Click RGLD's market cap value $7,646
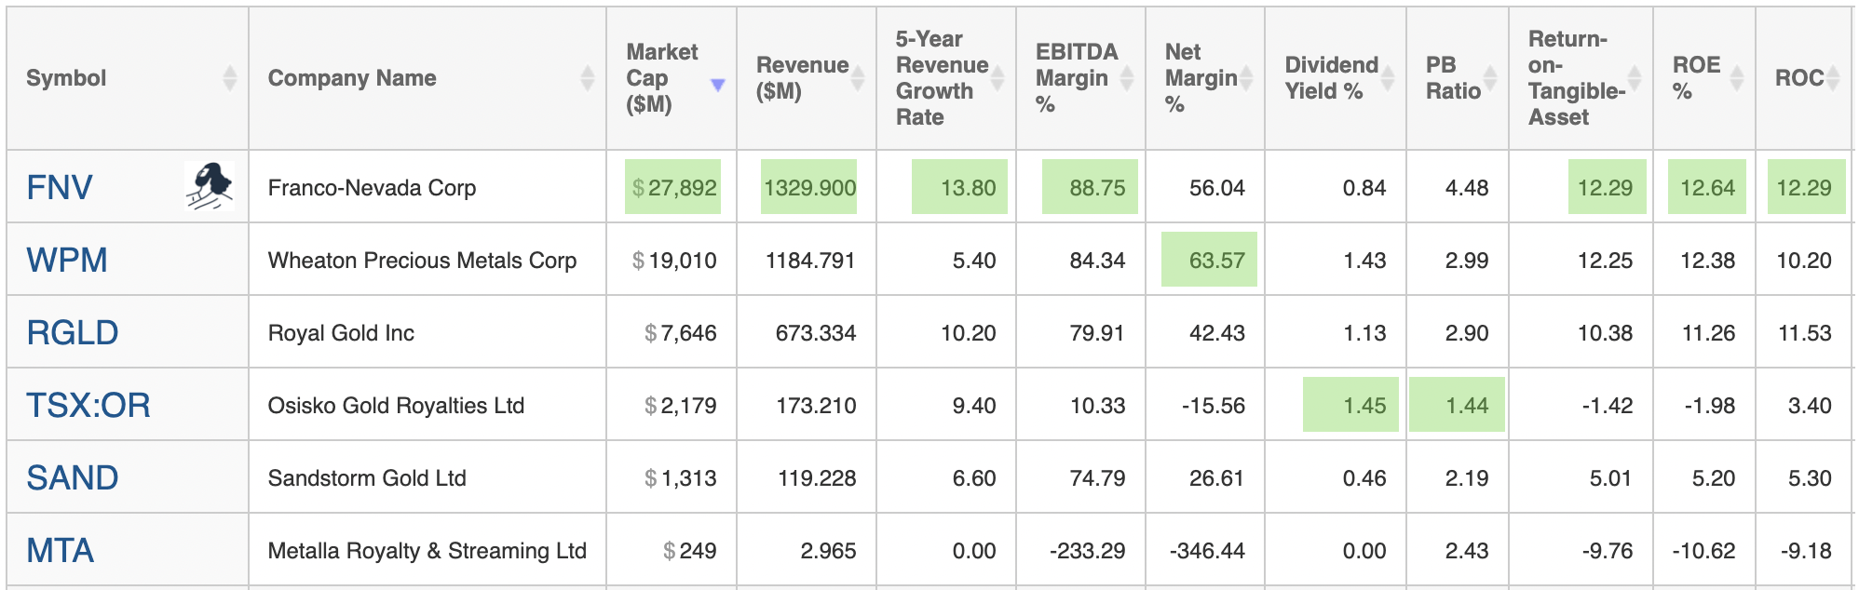Image resolution: width=1859 pixels, height=590 pixels. [681, 333]
